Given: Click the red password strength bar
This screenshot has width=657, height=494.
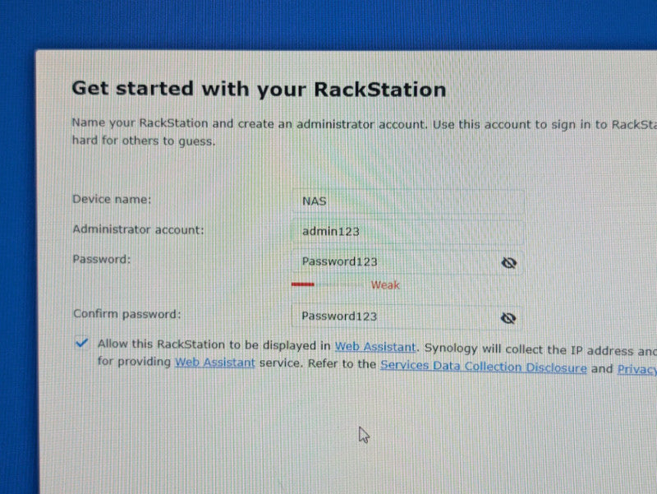Looking at the screenshot, I should click(x=303, y=284).
